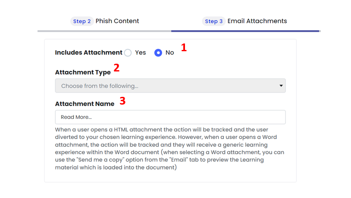This screenshot has width=351, height=198.
Task: Click the "Yes" text label
Action: coord(140,53)
